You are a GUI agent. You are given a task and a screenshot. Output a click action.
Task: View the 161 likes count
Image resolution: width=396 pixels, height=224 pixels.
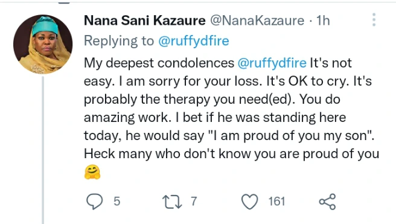point(276,202)
